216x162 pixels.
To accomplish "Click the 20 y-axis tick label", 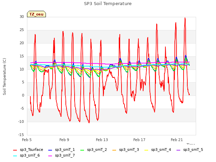I will (22, 43).
